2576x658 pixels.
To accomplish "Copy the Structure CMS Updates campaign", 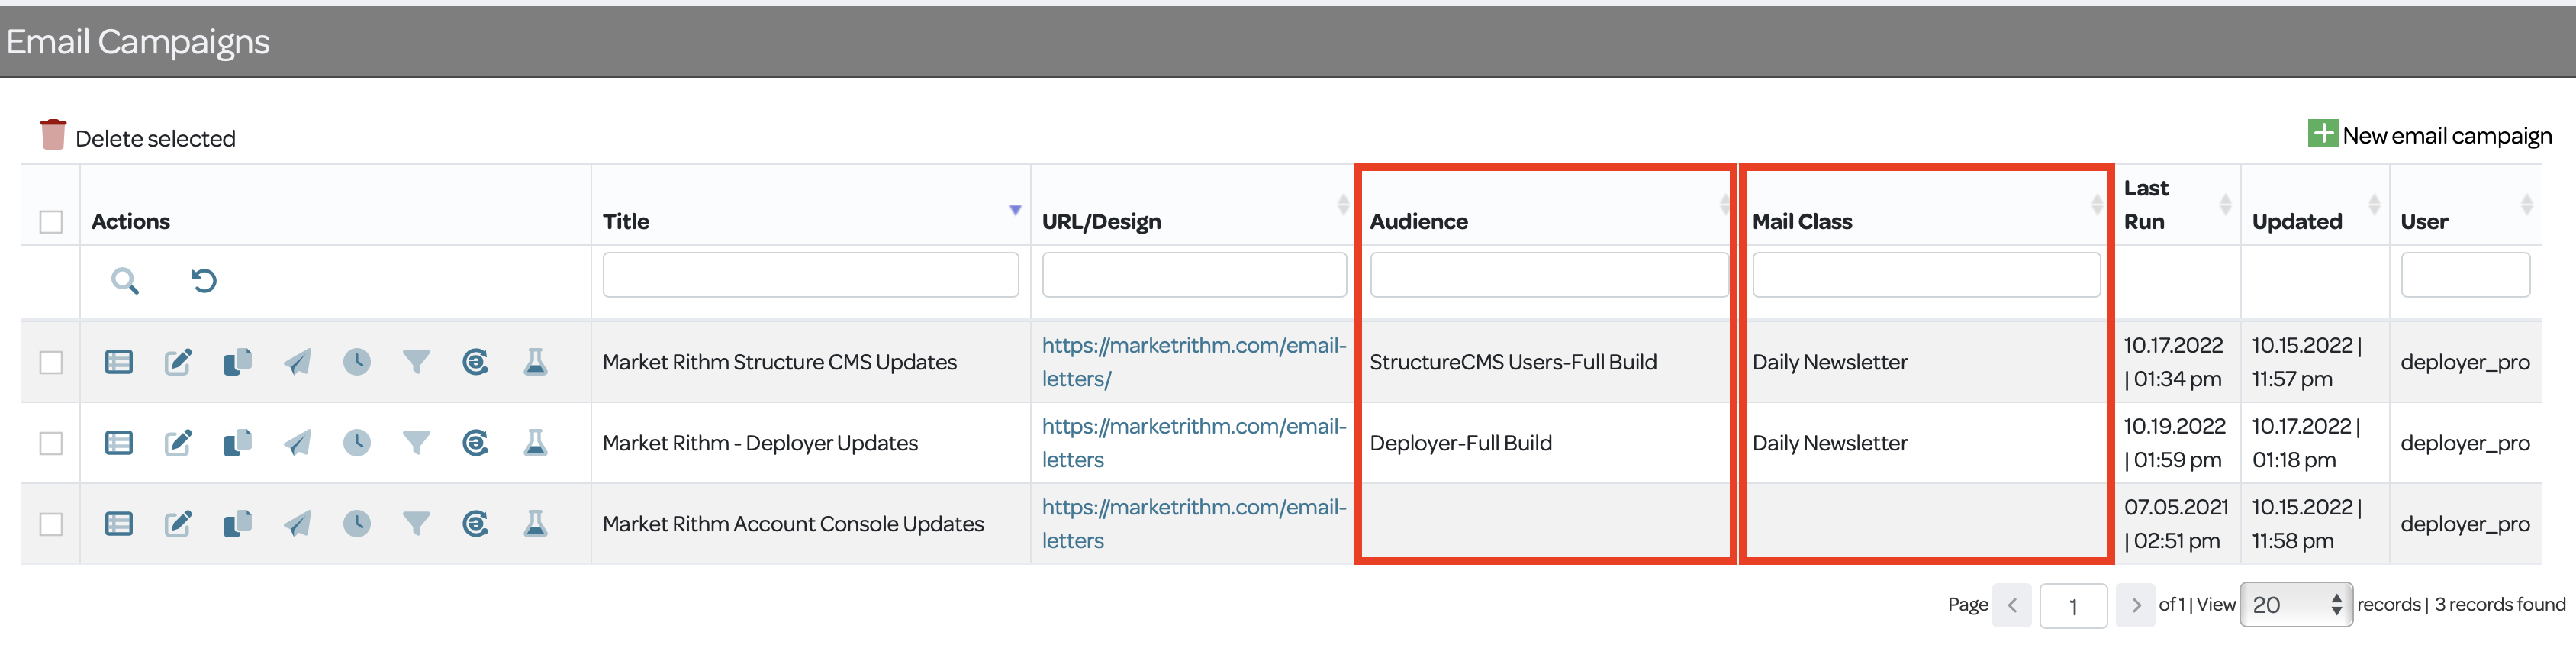I will (238, 362).
